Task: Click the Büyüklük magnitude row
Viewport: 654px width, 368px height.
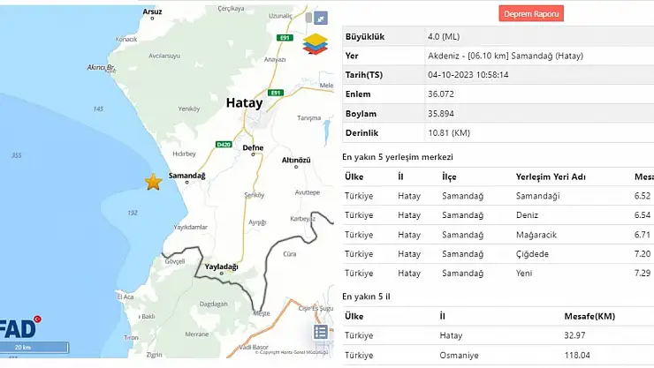Action: pyautogui.click(x=498, y=36)
